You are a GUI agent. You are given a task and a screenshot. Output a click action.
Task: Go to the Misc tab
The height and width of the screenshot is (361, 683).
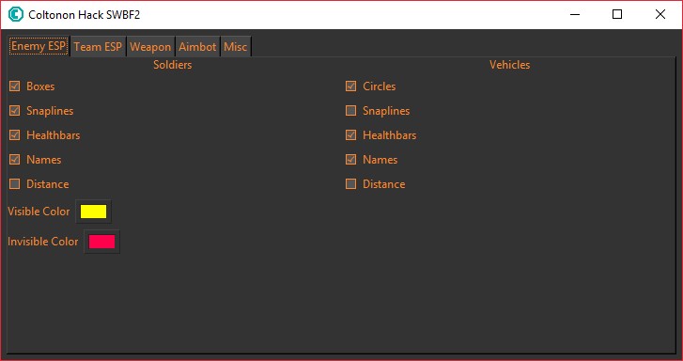coord(235,47)
